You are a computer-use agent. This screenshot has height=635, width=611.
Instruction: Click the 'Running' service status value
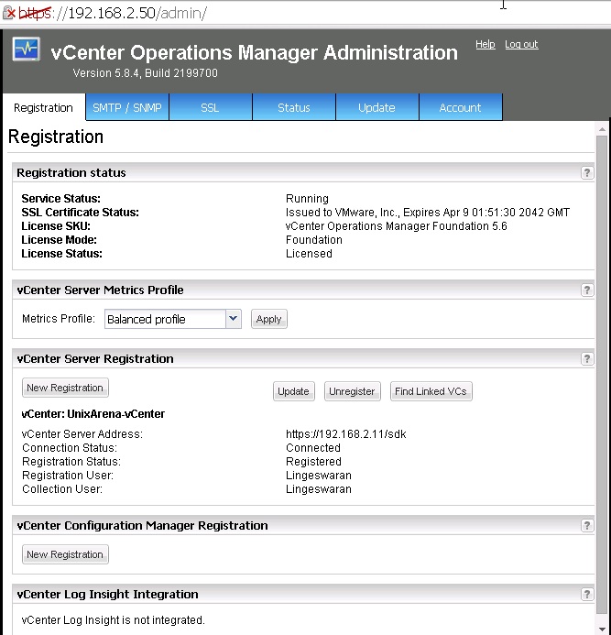coord(307,199)
